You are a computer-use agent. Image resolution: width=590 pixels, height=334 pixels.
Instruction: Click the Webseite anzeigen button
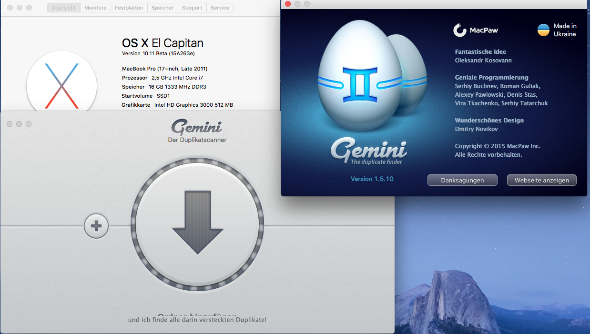click(x=542, y=181)
